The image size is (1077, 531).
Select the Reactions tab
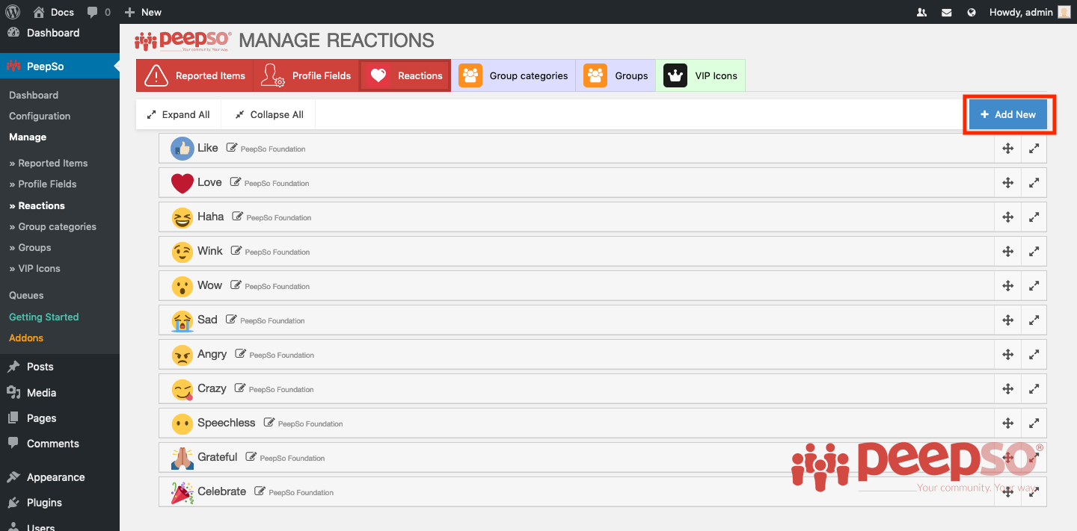pos(405,75)
